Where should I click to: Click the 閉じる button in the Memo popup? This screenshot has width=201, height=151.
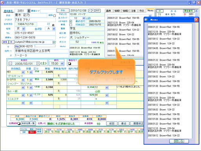click(x=179, y=141)
